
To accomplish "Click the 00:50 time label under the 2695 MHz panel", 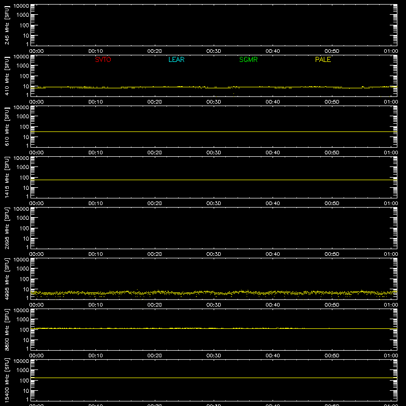I will pyautogui.click(x=332, y=254).
